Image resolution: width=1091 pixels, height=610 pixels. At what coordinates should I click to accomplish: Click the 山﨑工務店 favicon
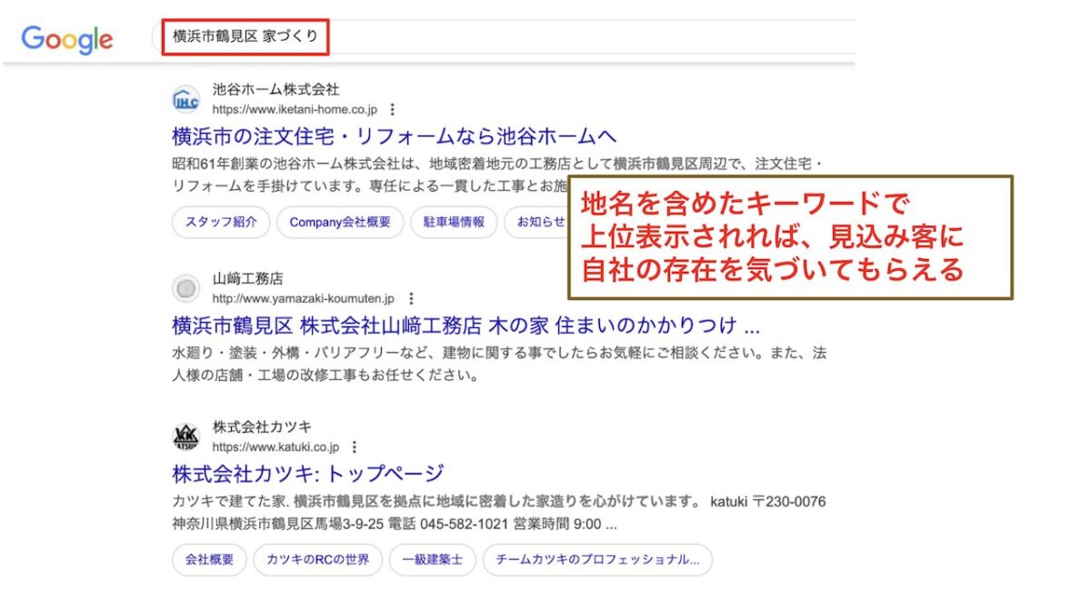pos(186,288)
